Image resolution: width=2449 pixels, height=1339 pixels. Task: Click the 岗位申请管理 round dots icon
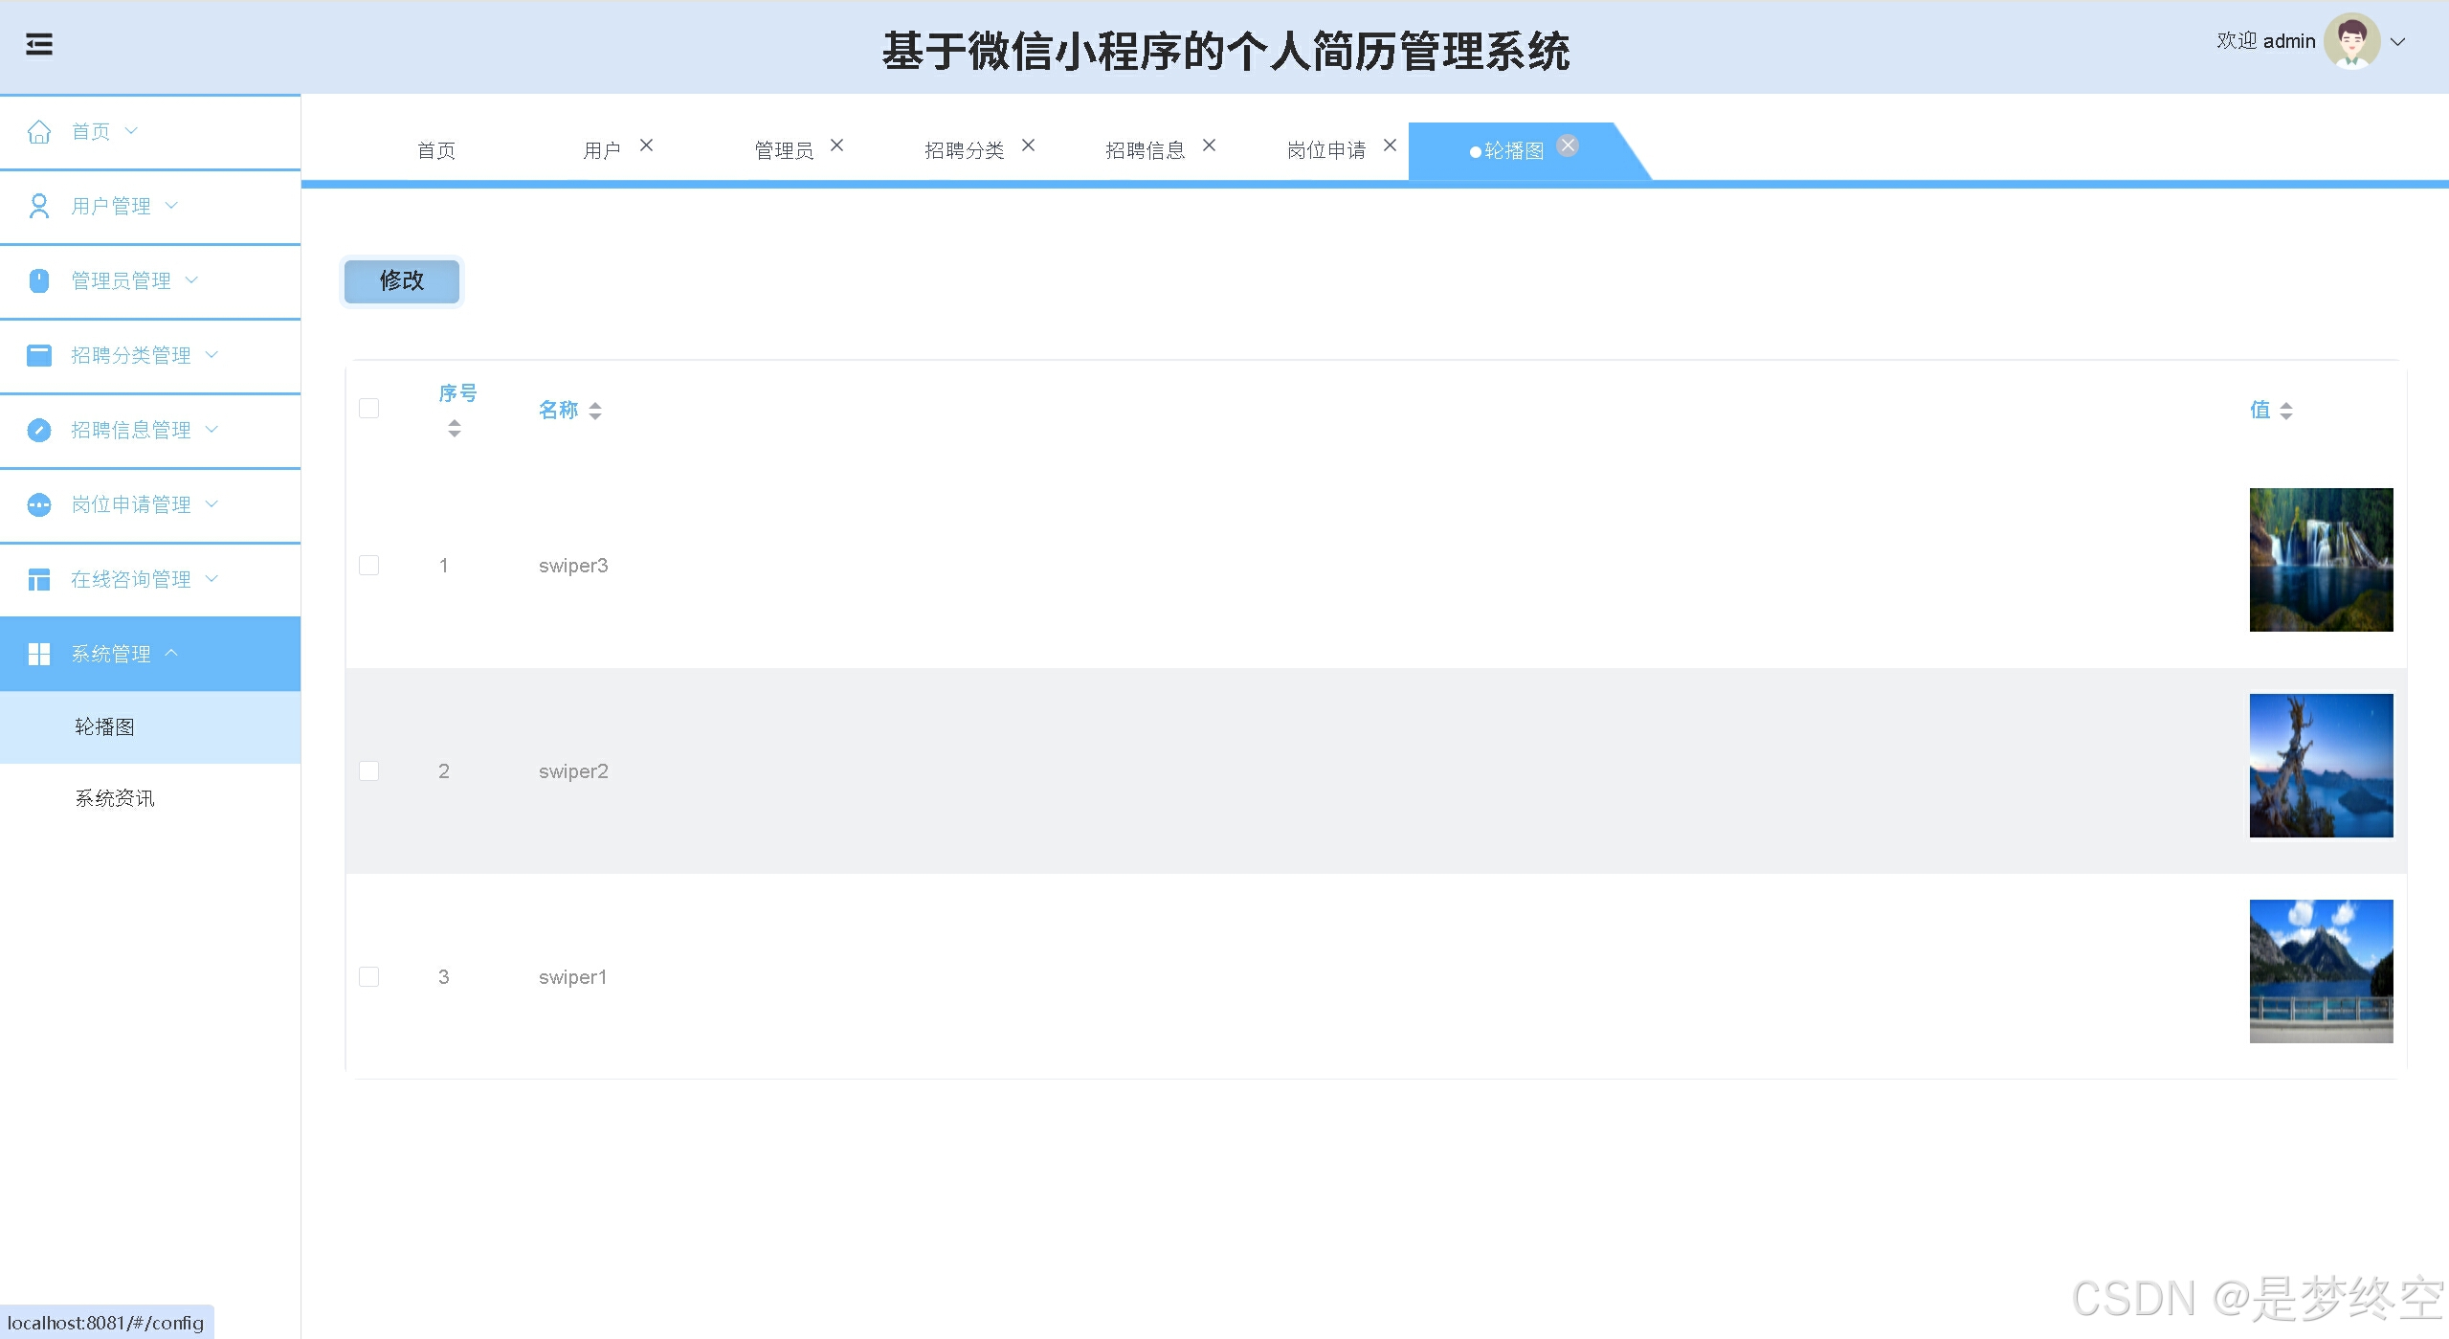pyautogui.click(x=39, y=504)
